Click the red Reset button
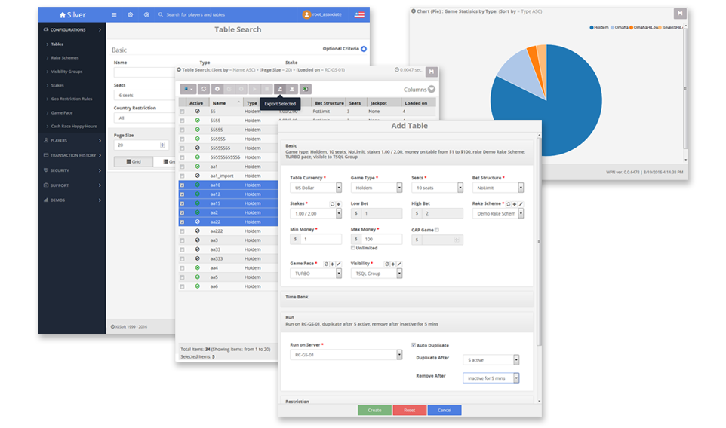Viewport: 726px width, 428px height. (x=409, y=410)
